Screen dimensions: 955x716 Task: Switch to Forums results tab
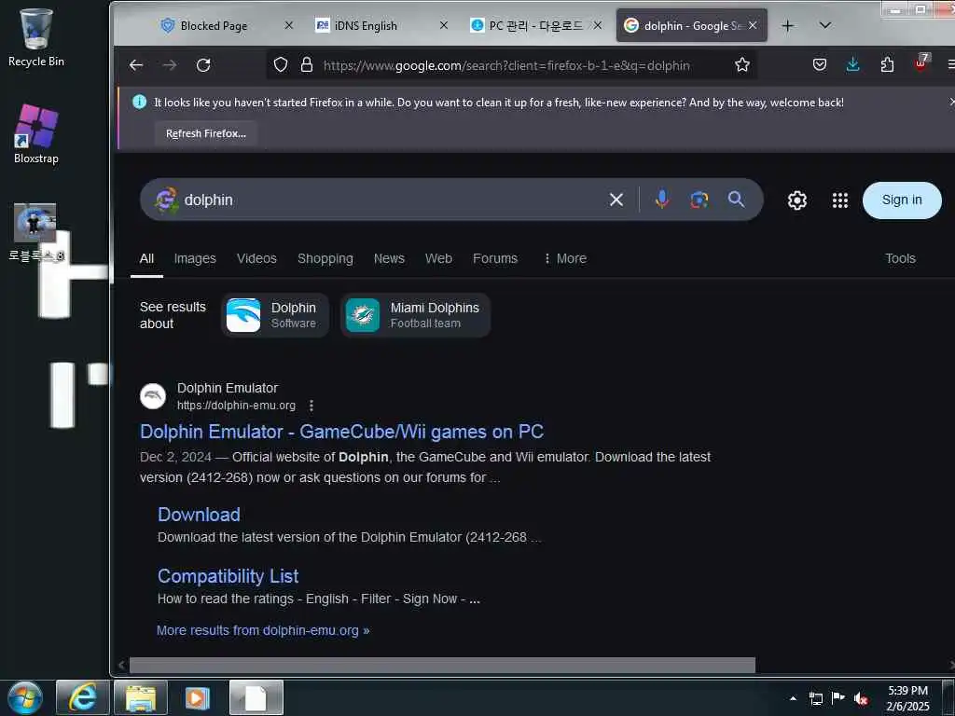495,259
